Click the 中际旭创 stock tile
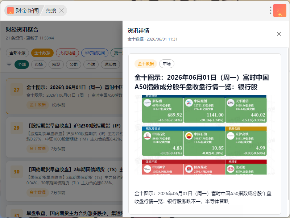 click(204, 110)
